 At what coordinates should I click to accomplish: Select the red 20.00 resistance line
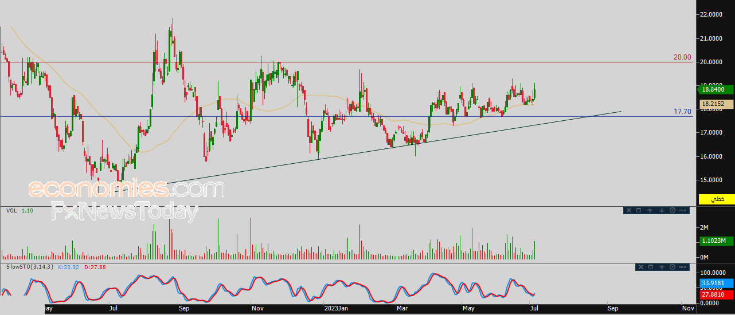(344, 62)
